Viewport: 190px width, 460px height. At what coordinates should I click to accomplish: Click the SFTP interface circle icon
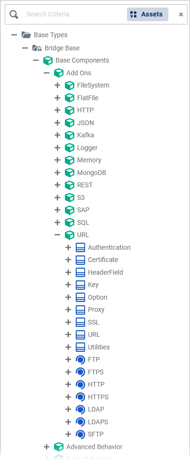tap(80, 434)
